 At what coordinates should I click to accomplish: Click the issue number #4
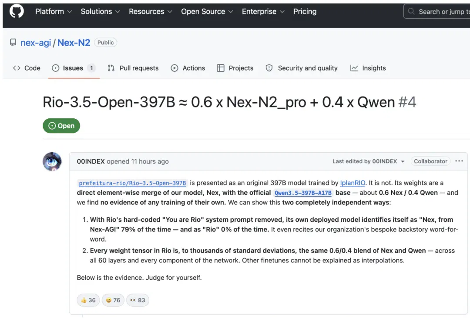(x=407, y=102)
